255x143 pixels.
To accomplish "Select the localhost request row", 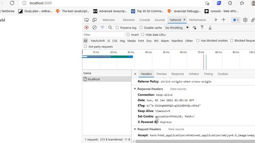I will (107, 79).
